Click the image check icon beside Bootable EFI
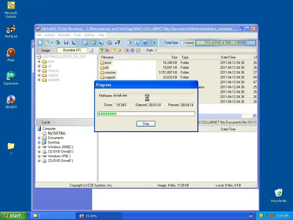The image size is (293, 220). [91, 50]
